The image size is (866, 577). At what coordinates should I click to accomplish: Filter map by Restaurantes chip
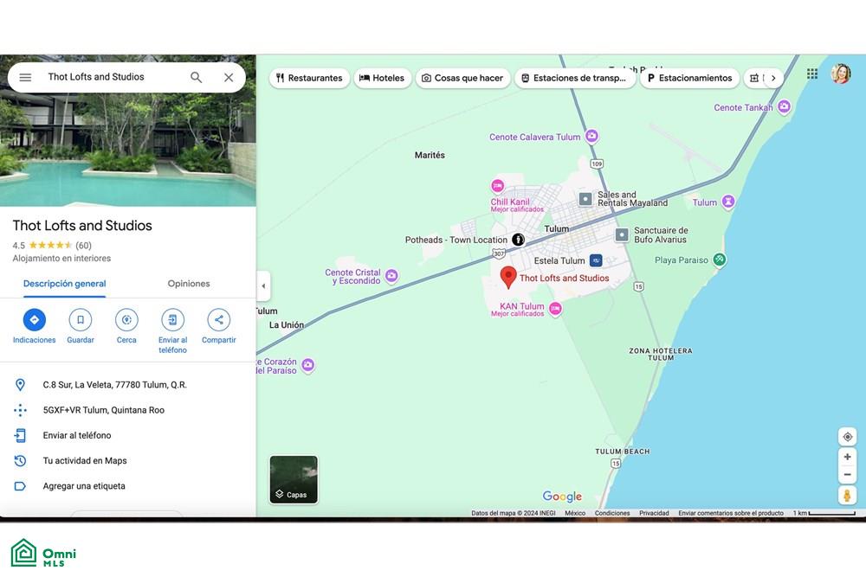tap(309, 78)
